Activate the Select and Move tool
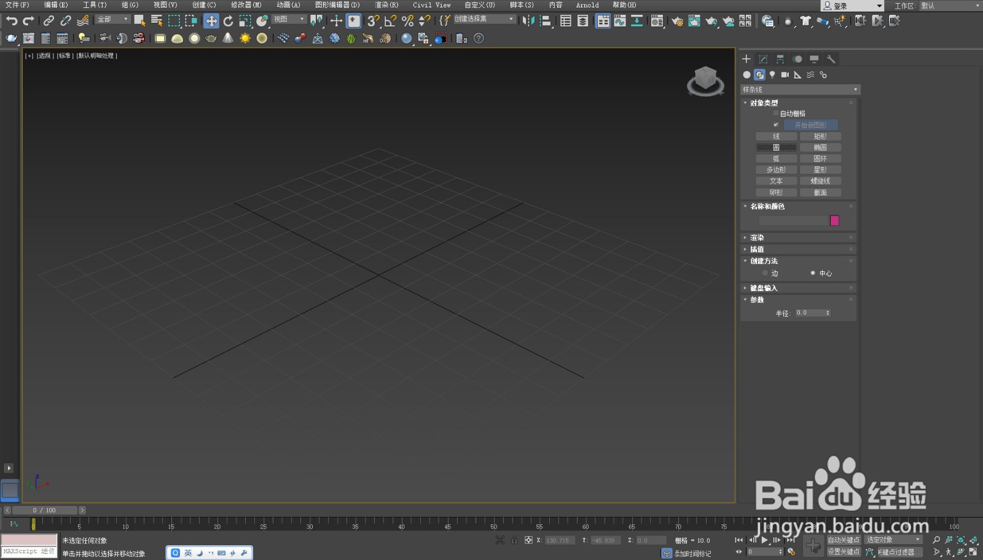Image resolution: width=983 pixels, height=560 pixels. pos(211,21)
